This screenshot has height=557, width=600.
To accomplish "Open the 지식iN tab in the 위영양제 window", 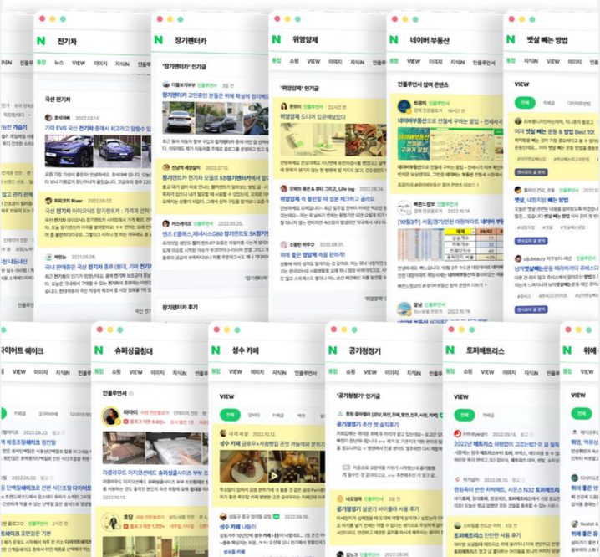I will [357, 62].
